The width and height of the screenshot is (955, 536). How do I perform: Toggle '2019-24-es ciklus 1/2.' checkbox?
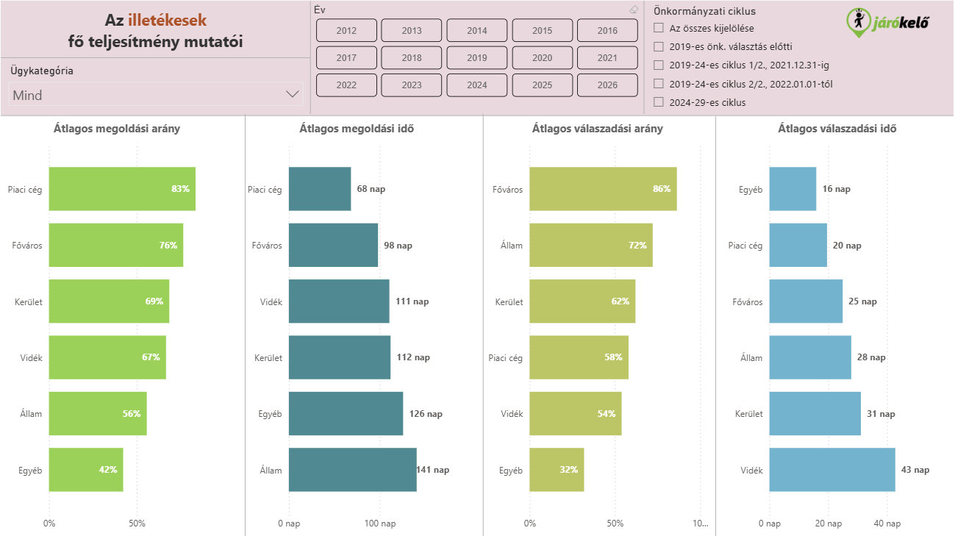[x=659, y=65]
